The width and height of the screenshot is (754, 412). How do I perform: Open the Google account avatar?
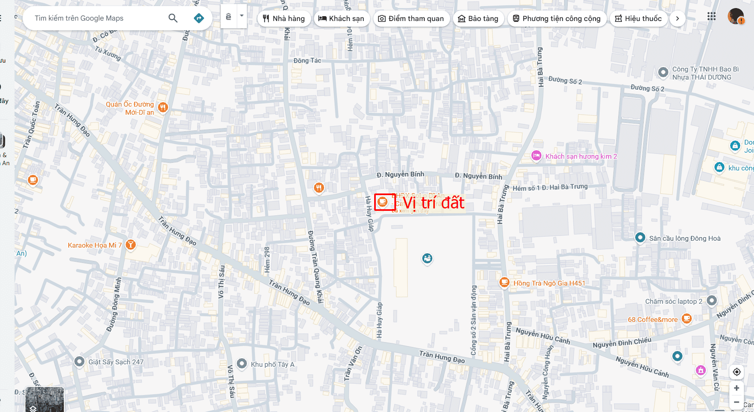[x=735, y=17]
